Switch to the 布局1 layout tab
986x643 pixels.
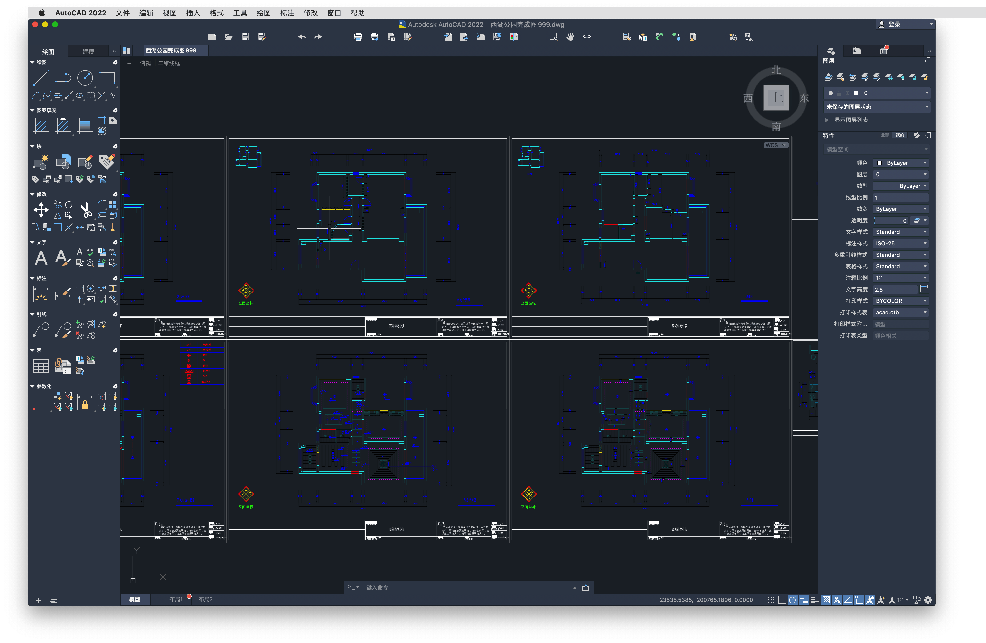pos(176,599)
